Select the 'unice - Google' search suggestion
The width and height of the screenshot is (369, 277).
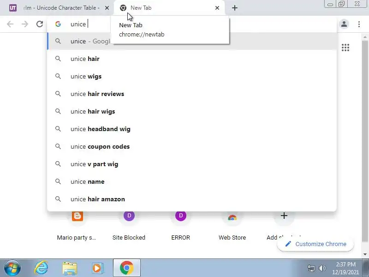(x=192, y=41)
